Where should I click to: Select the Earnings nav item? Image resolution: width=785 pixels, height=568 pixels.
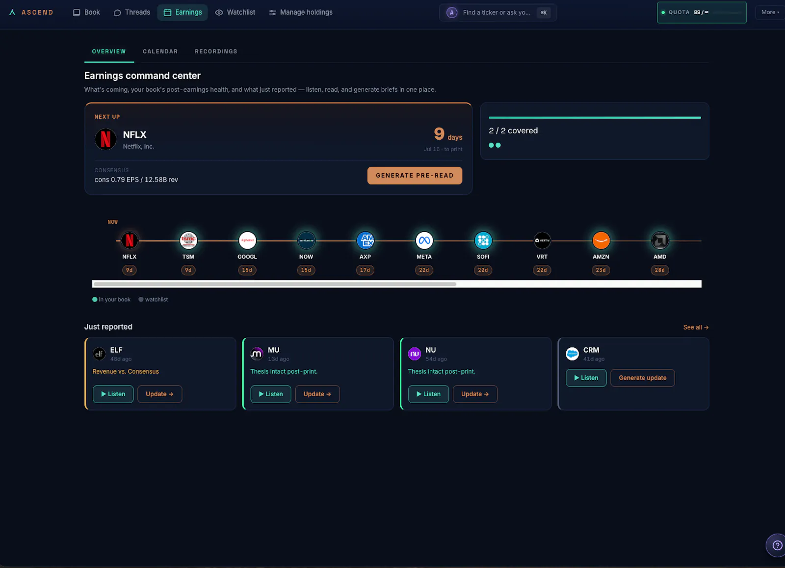(183, 12)
